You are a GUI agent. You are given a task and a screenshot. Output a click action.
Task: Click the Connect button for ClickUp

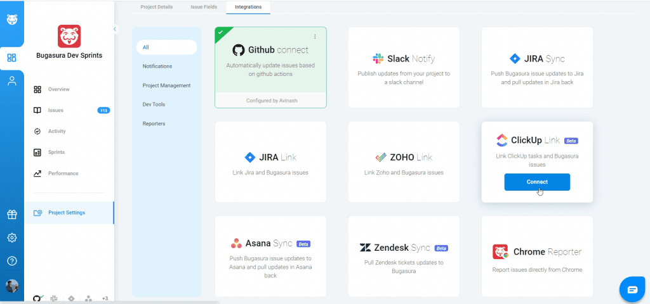coord(537,182)
